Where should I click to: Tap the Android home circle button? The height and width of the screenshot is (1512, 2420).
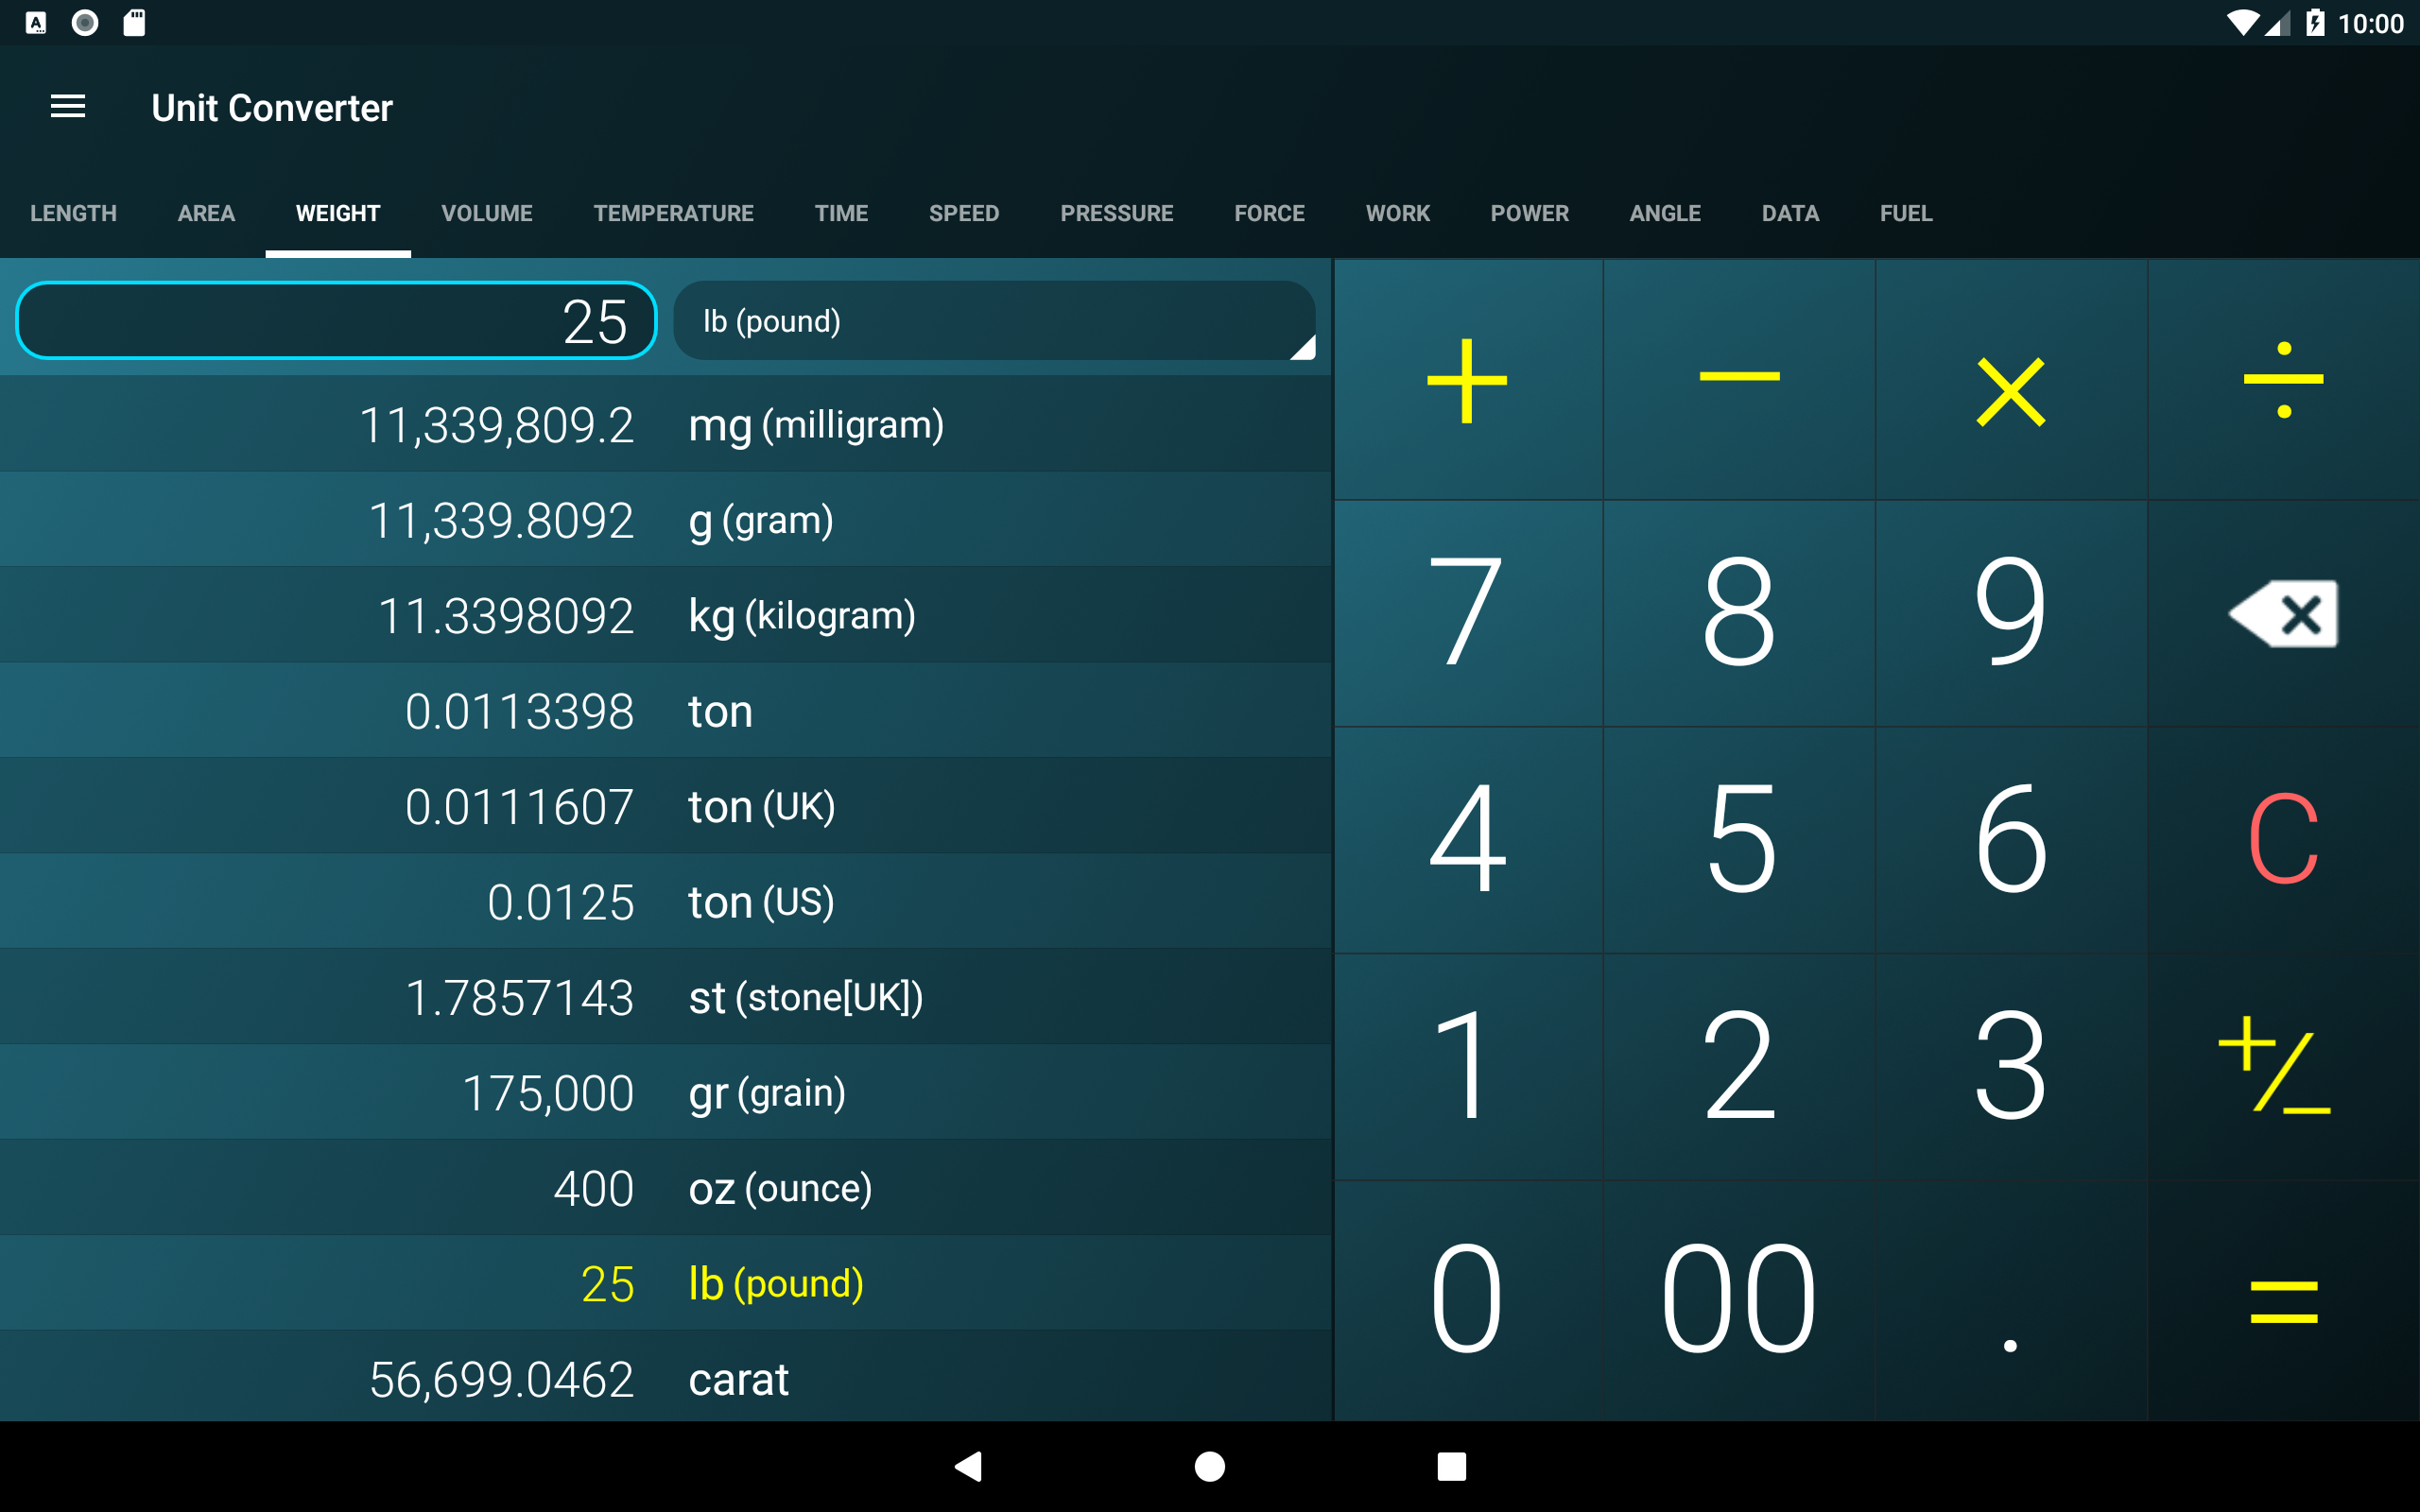pyautogui.click(x=1210, y=1466)
